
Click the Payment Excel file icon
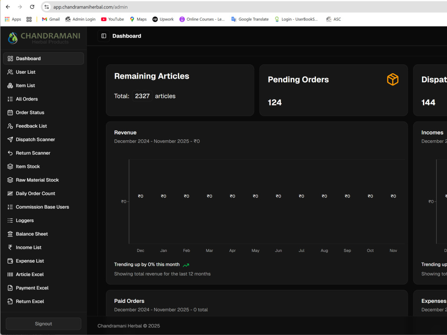tap(10, 288)
